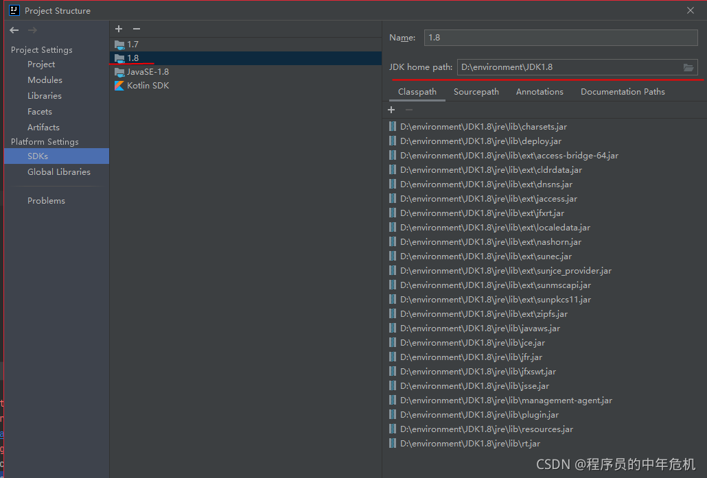Click into the SDK Name field

pyautogui.click(x=561, y=38)
